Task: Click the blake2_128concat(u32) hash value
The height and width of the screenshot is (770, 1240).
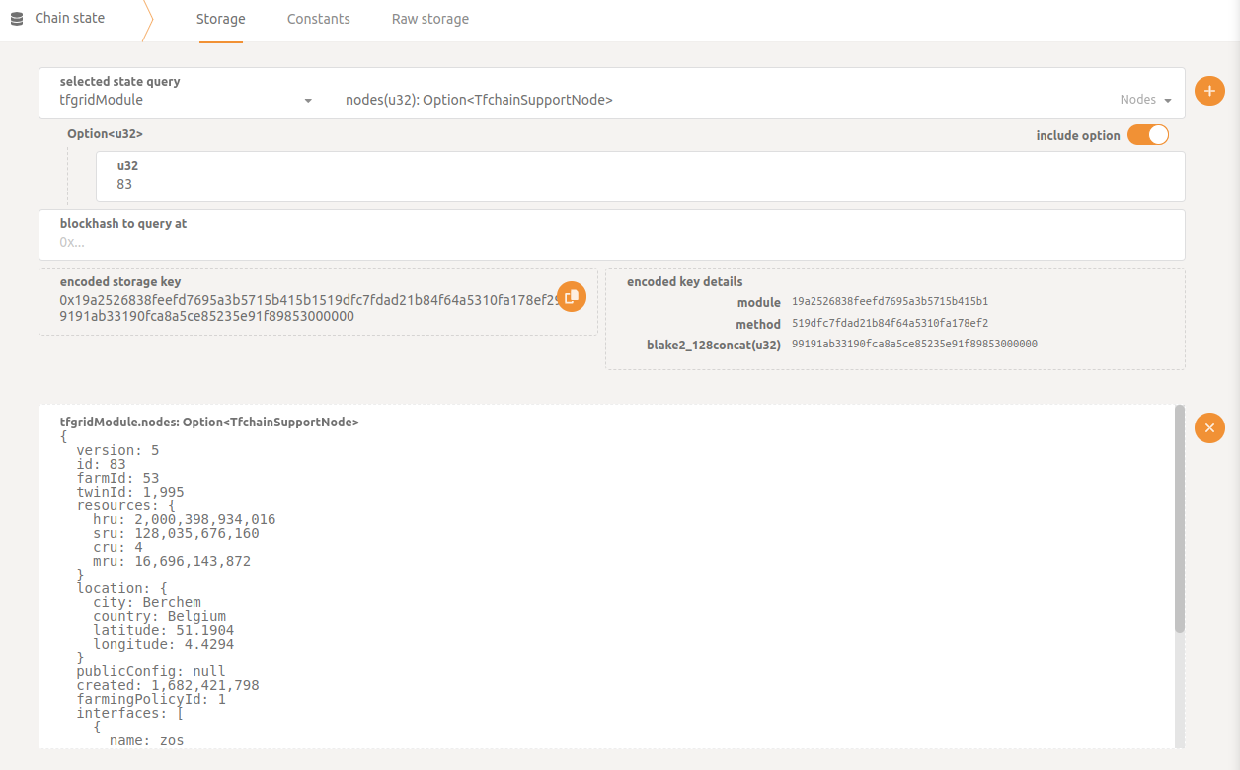Action: point(914,345)
